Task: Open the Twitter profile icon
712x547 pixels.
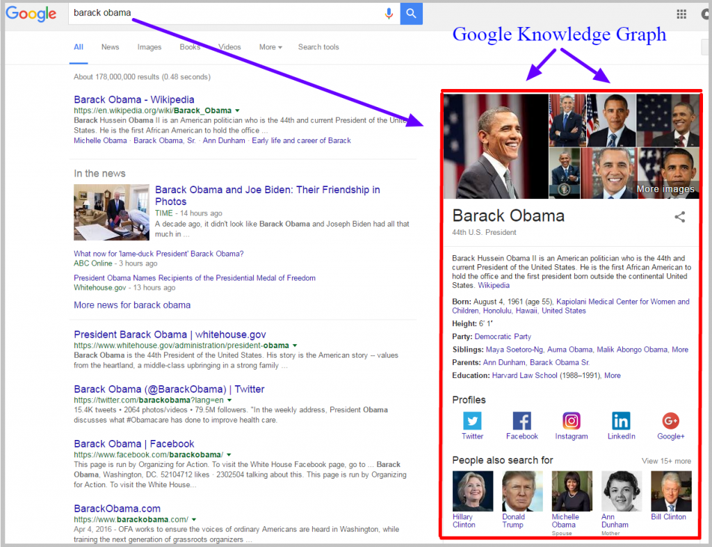Action: pos(472,421)
